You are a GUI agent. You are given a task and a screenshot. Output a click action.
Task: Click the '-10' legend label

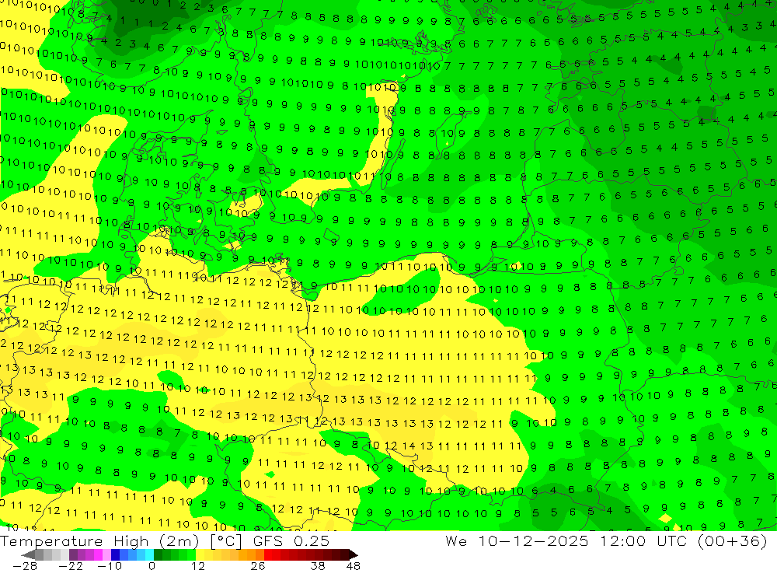click(110, 566)
